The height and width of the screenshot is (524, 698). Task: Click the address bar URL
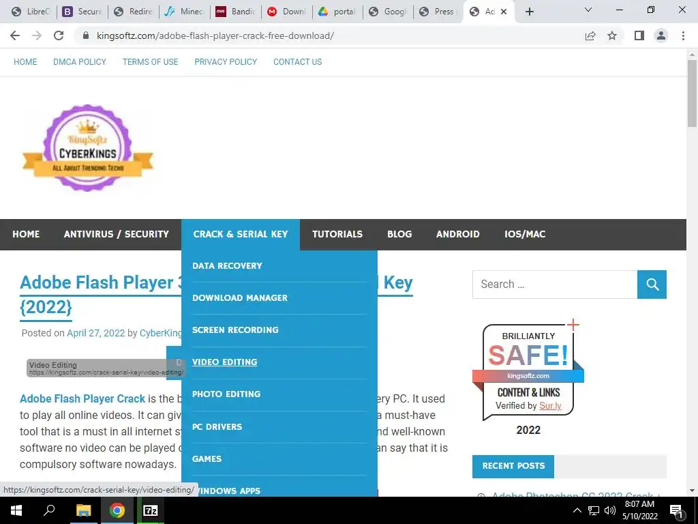[x=215, y=35]
